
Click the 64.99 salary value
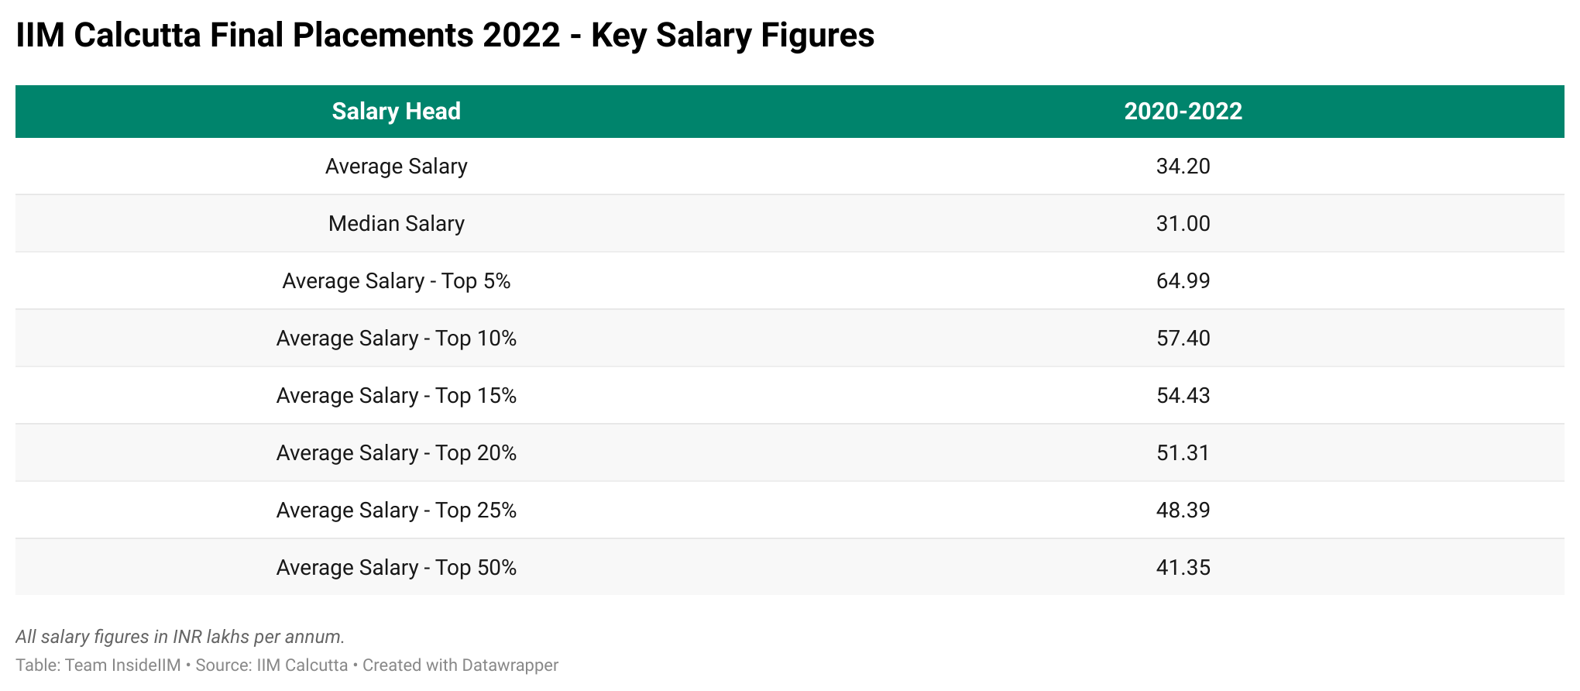pos(1183,281)
